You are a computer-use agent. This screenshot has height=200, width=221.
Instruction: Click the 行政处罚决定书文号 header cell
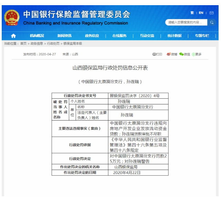click(x=80, y=96)
